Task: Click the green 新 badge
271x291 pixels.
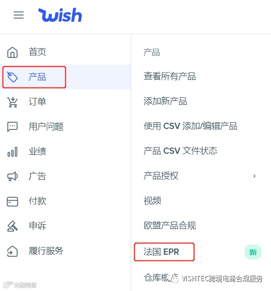Action: point(253,252)
